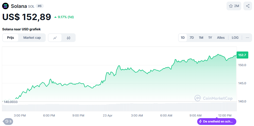Screen dimensions: 254x126
Task: Choose the Alles time range
Action: tap(221, 38)
